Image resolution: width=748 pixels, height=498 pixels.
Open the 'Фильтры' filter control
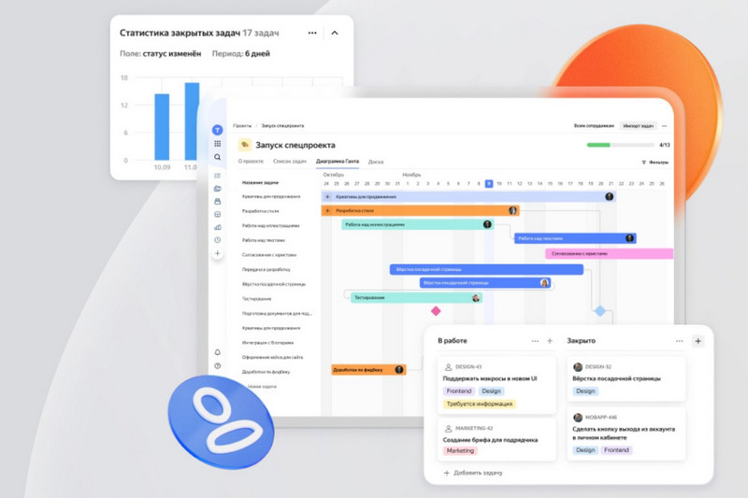(x=654, y=162)
